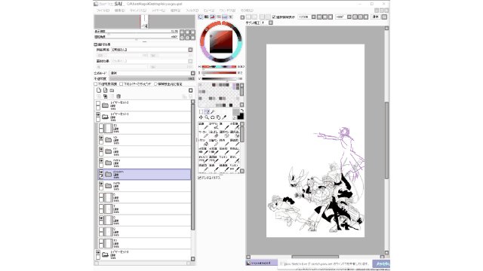Screen dimensions: 483x271
Task: Show the color wheel panel icon
Action: (201, 17)
